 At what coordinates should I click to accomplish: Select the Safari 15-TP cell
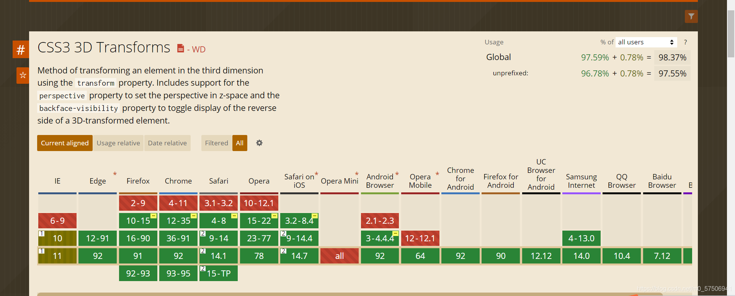[219, 273]
